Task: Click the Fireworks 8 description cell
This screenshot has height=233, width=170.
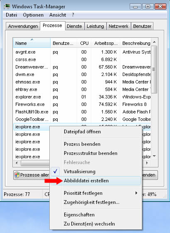Action: coord(134,104)
